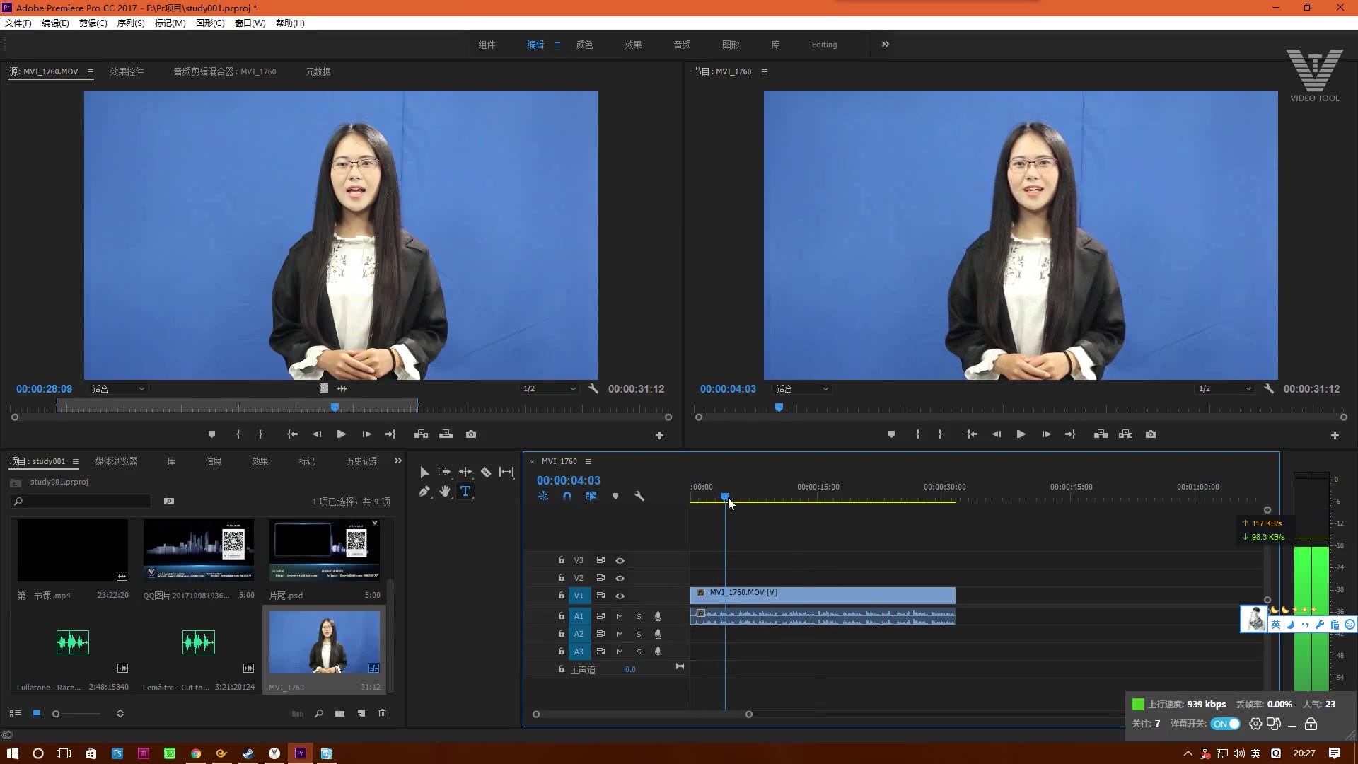Select the Razor tool

coord(486,472)
